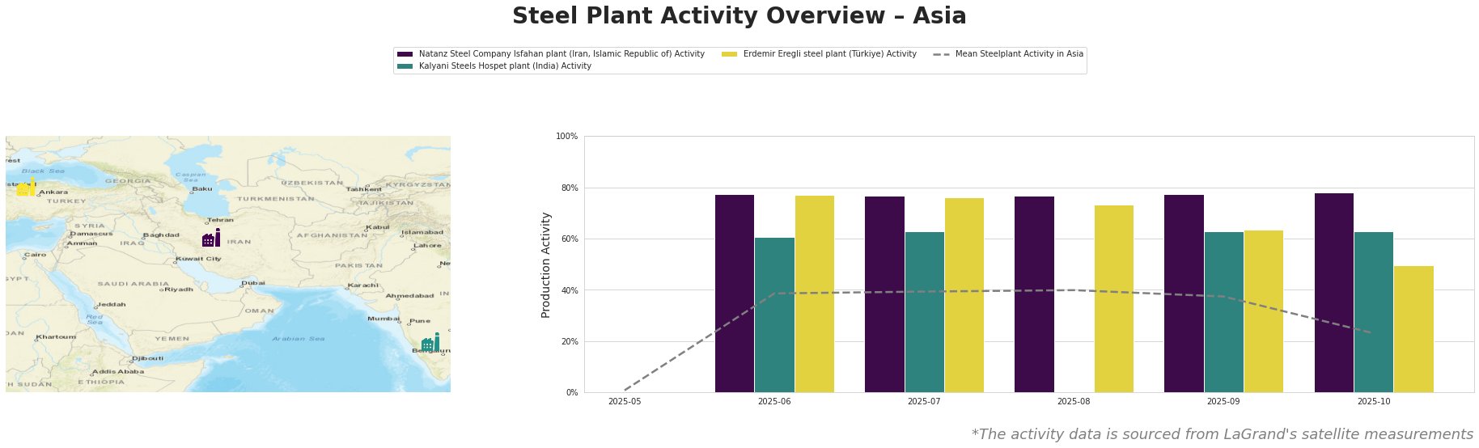Select the Natanz Steel Company legend label
1479x448 pixels.
[x=562, y=54]
